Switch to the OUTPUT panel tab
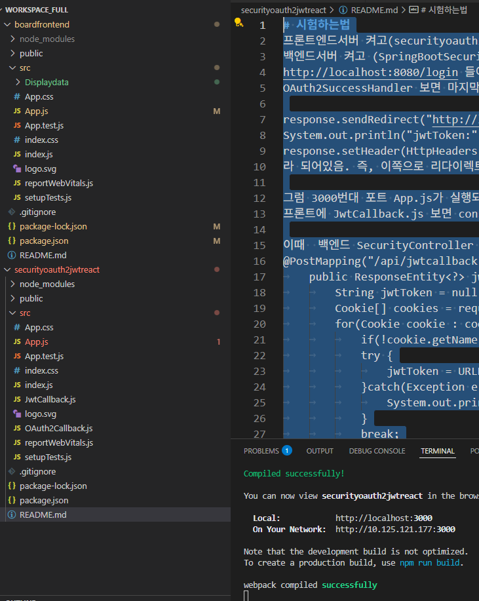479x601 pixels. (x=320, y=451)
